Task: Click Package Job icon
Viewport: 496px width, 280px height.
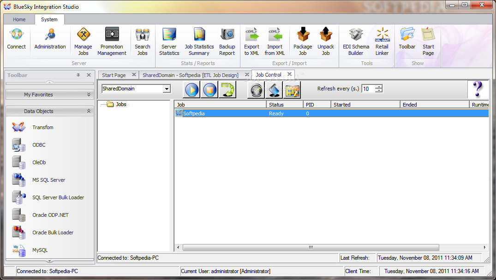Action: point(303,42)
